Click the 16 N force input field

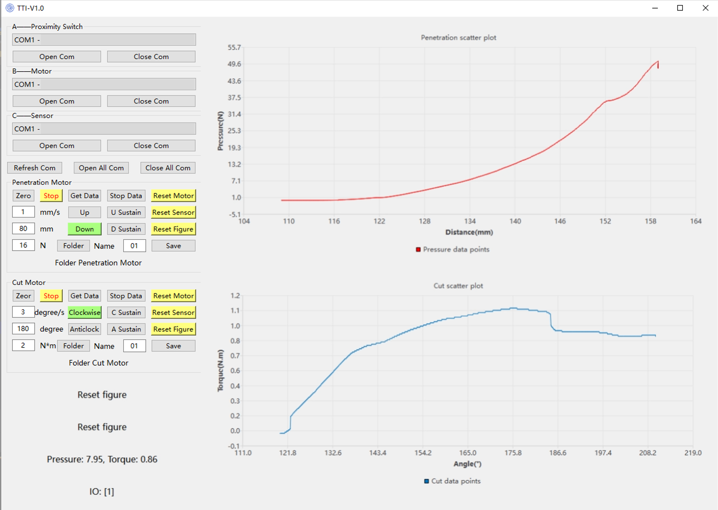coord(23,245)
